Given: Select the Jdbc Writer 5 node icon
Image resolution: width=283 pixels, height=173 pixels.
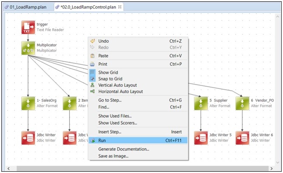Looking at the screenshot, I should pos(201,138).
